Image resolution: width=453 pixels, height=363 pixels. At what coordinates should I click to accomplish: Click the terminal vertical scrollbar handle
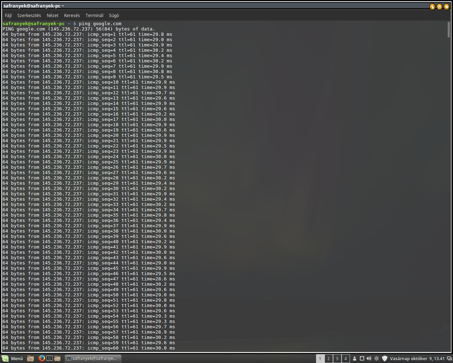point(449,29)
